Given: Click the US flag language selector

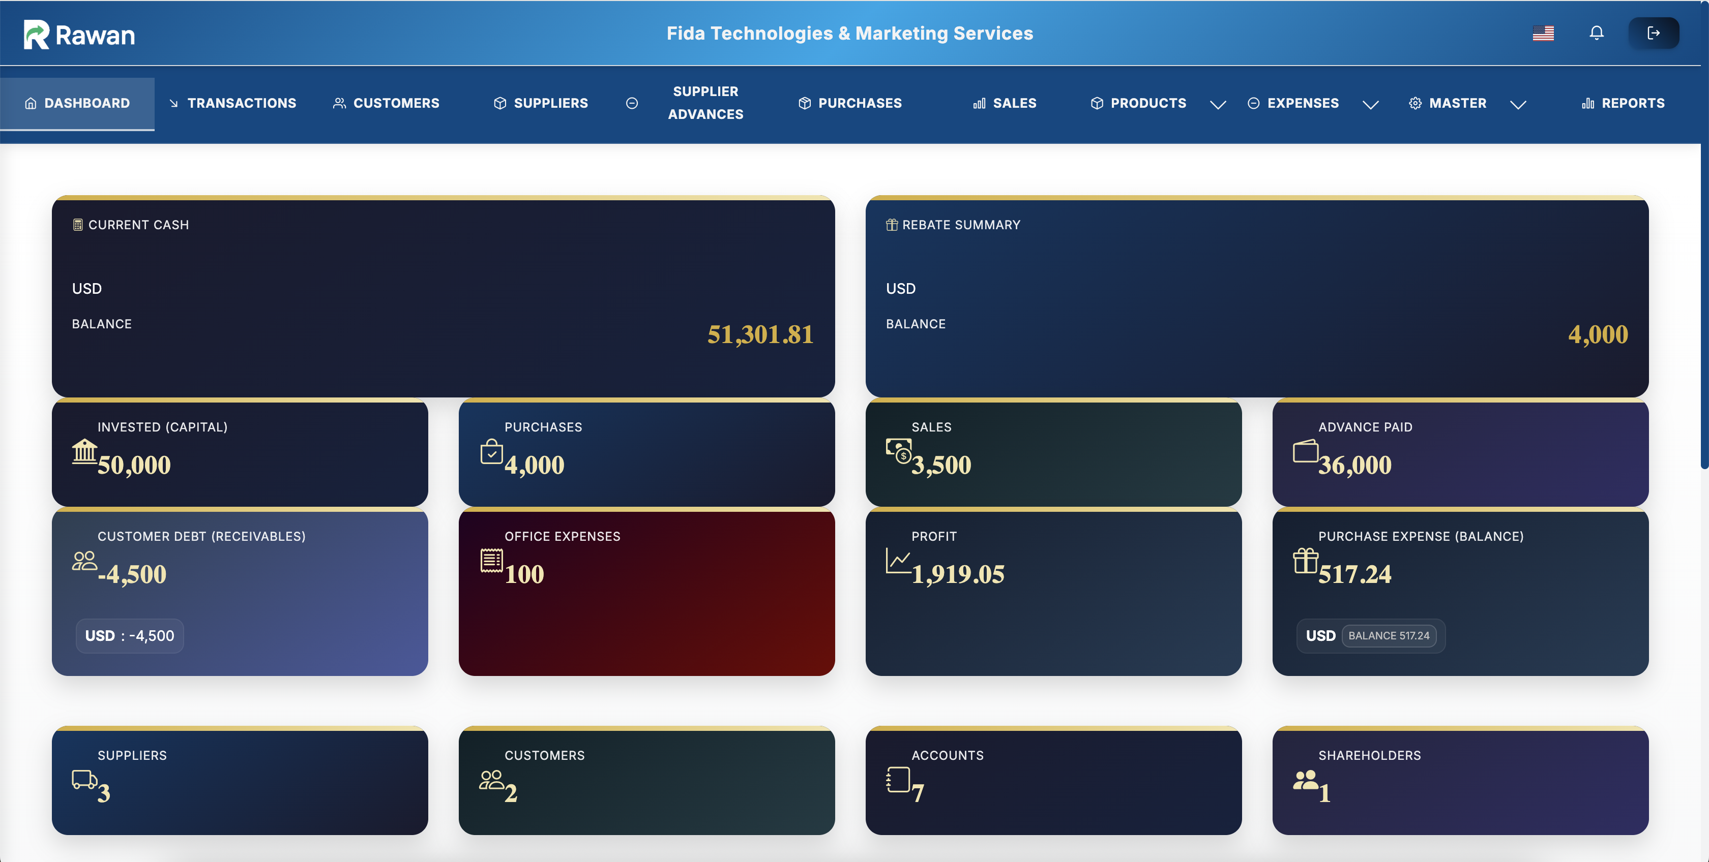Looking at the screenshot, I should pyautogui.click(x=1544, y=33).
